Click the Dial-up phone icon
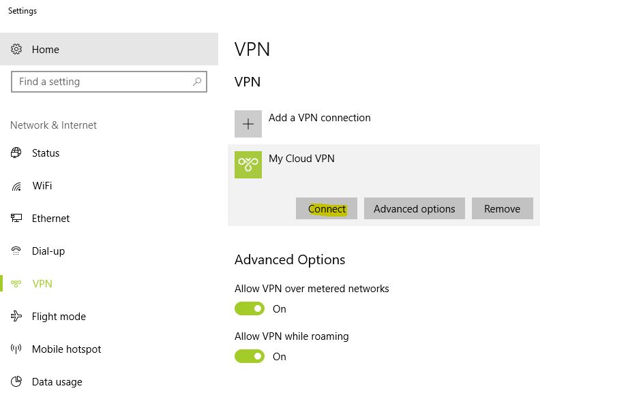 point(16,251)
